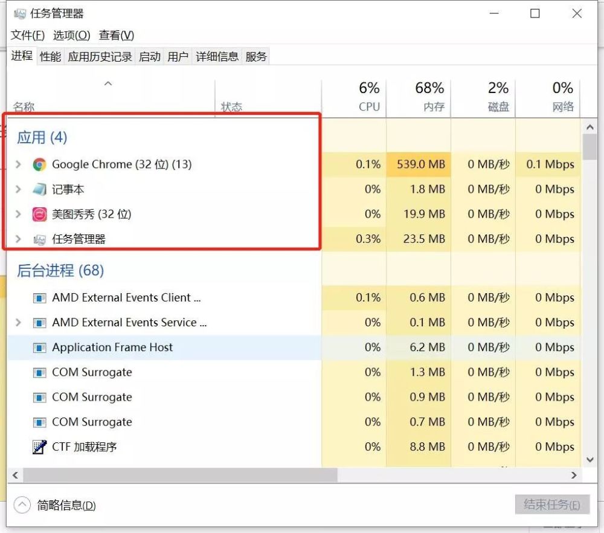The height and width of the screenshot is (533, 604).
Task: Click the vertical scrollbar up arrow
Action: (590, 127)
